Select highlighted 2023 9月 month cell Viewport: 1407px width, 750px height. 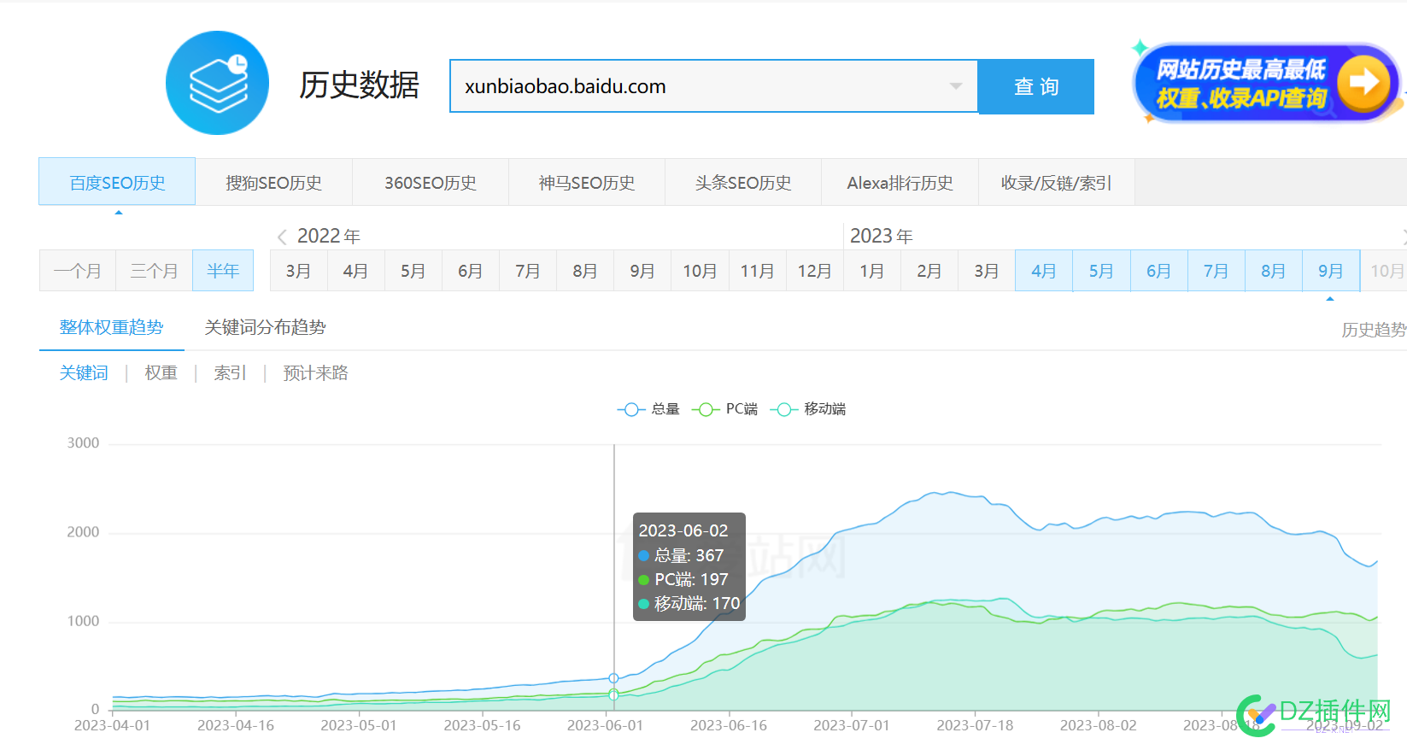[x=1330, y=271]
